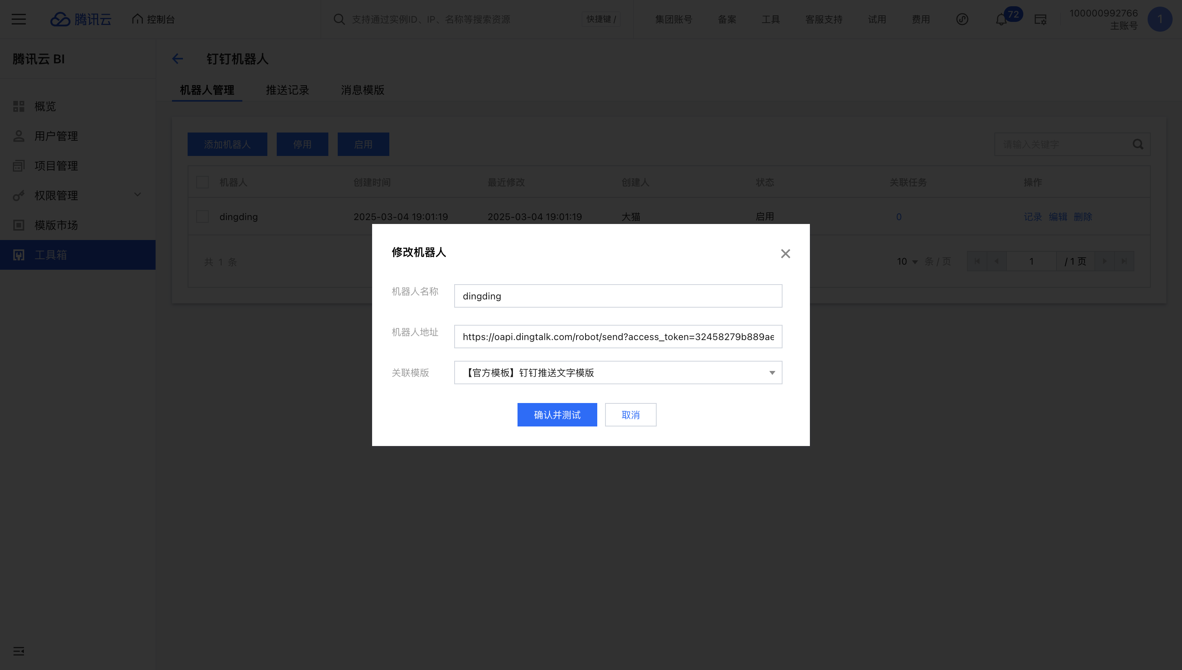The image size is (1182, 670).
Task: Open the notification bell icon
Action: (1001, 20)
